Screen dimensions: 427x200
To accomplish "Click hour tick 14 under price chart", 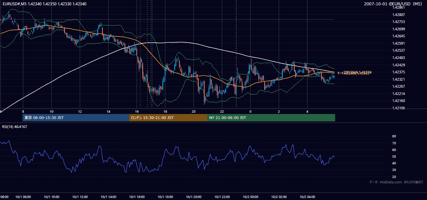I will (x=108, y=111).
